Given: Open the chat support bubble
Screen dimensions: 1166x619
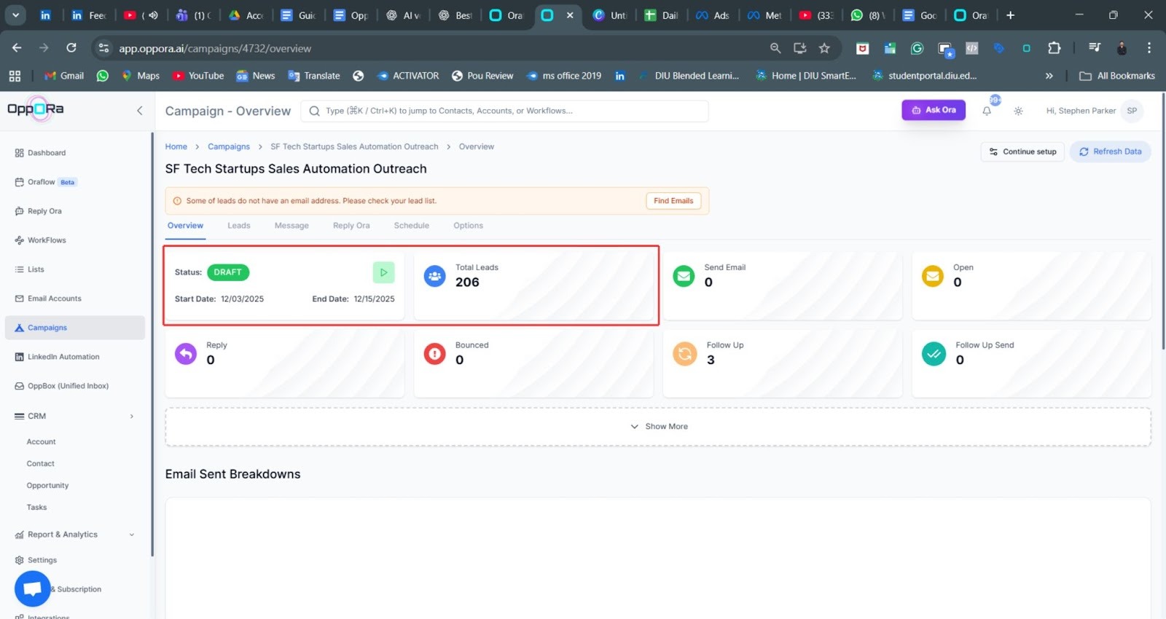Looking at the screenshot, I should (x=33, y=589).
